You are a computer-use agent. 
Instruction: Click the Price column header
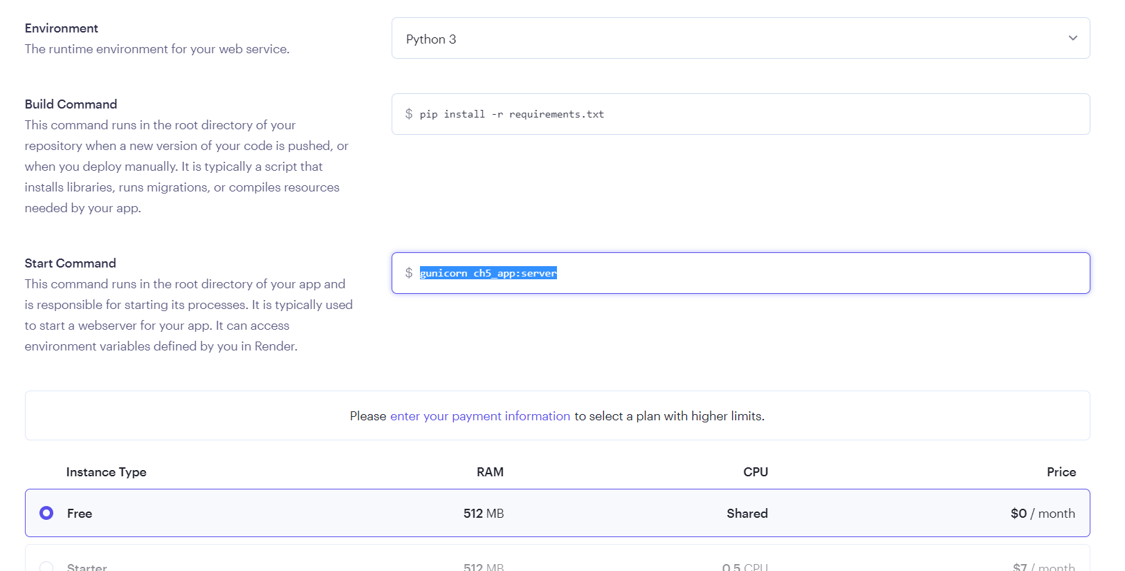[x=1061, y=472]
